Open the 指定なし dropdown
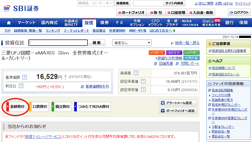This screenshot has height=142, width=252. pyautogui.click(x=132, y=43)
